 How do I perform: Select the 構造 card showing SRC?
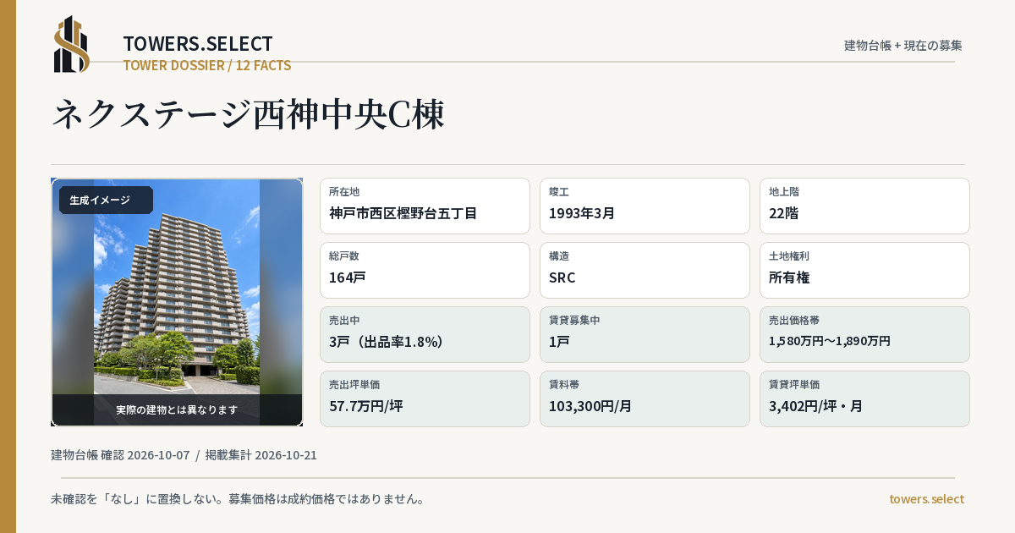click(645, 270)
